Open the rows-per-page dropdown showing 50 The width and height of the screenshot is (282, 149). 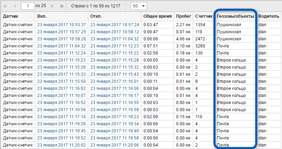[x=139, y=6]
